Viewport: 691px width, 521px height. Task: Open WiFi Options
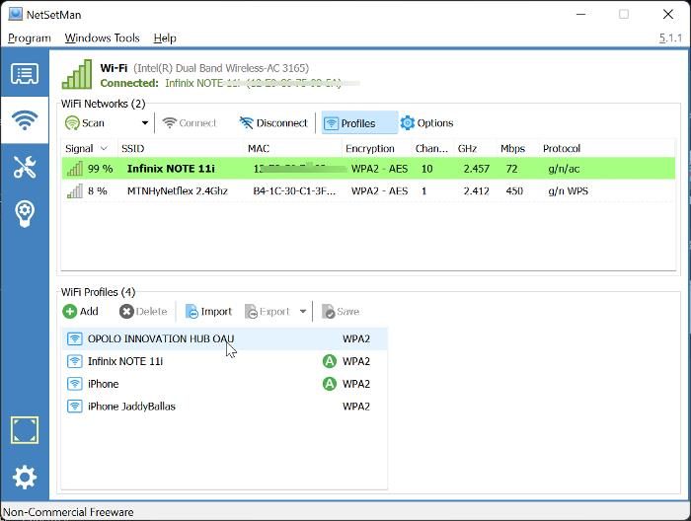pyautogui.click(x=426, y=123)
